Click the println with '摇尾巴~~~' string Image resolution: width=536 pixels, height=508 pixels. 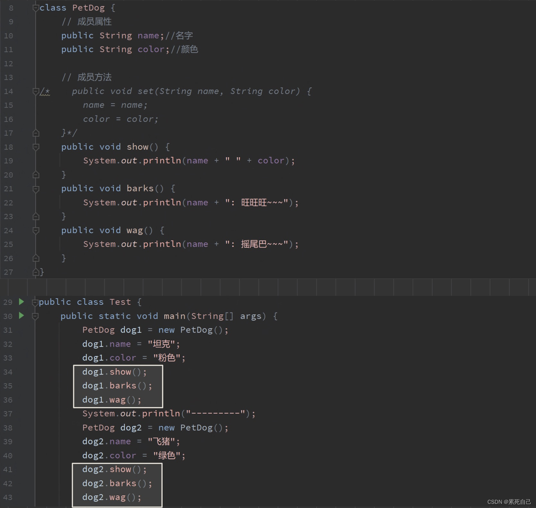pos(191,244)
